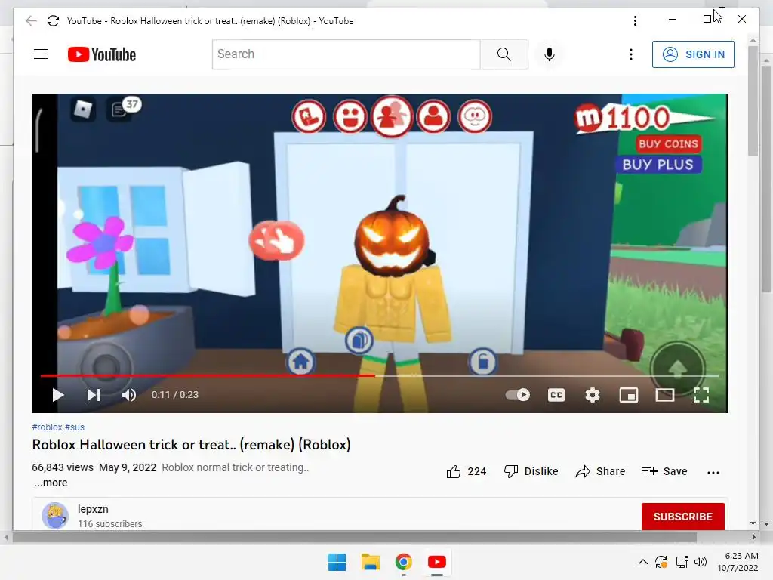
Task: Play the video
Action: click(58, 395)
